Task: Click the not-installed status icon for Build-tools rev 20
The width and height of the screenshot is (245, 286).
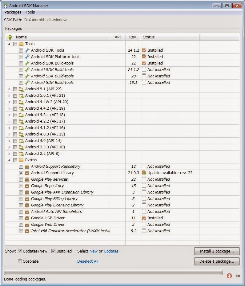Action: (x=144, y=76)
